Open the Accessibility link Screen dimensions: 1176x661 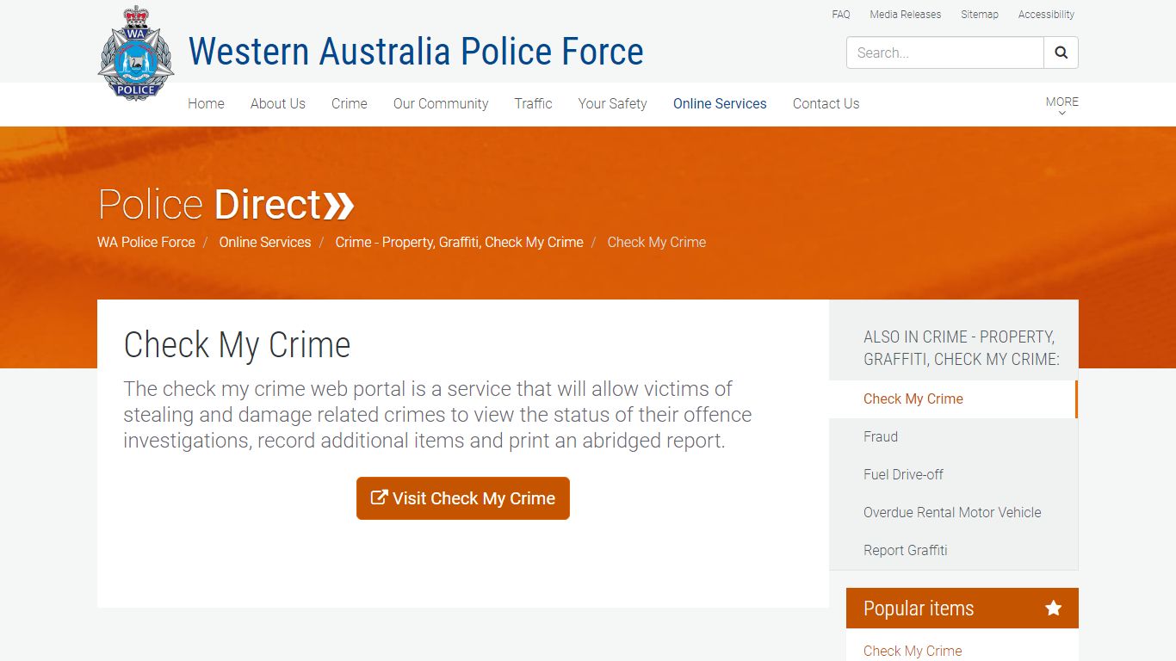(x=1046, y=15)
